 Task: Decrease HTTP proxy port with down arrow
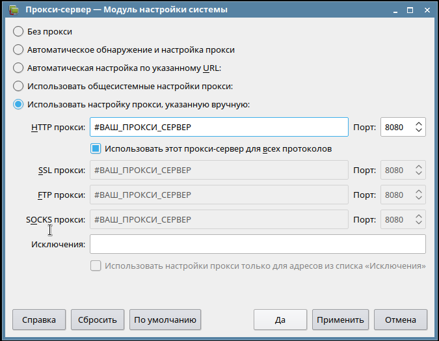coord(419,131)
